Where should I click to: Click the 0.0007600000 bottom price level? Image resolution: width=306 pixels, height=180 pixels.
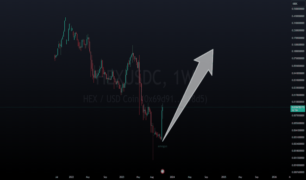[x=298, y=172]
